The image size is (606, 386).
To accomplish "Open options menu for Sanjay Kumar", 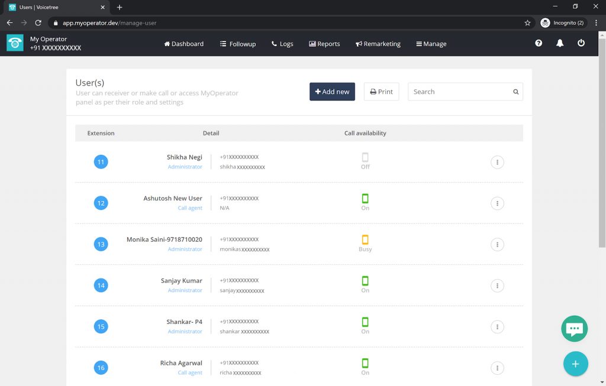I will (497, 286).
